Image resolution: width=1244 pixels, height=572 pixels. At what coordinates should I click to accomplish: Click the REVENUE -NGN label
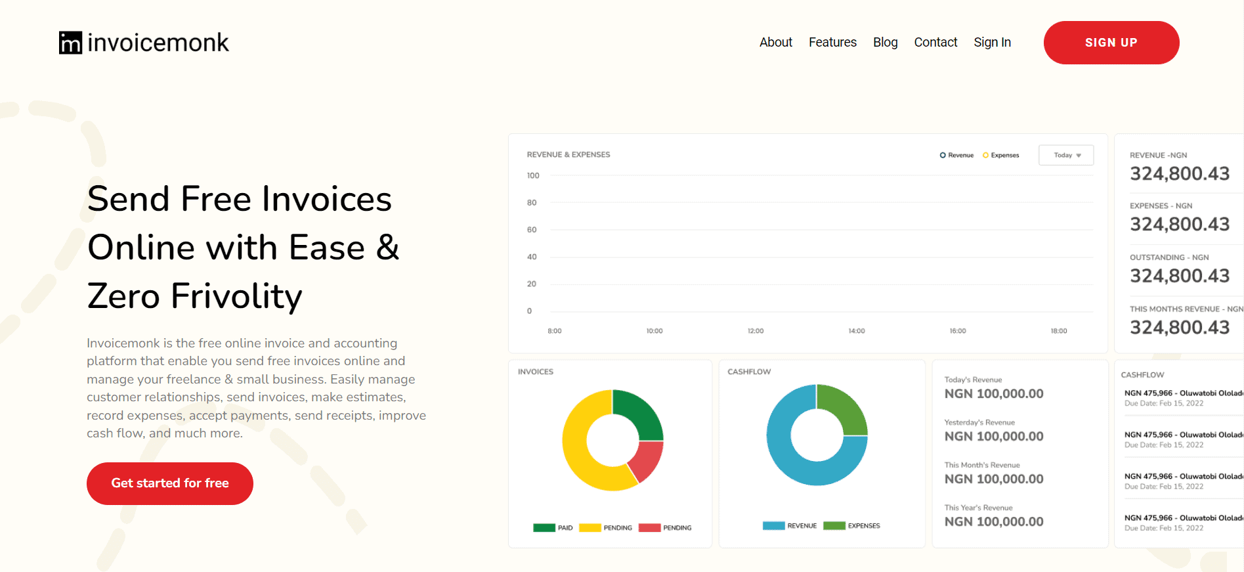point(1158,156)
